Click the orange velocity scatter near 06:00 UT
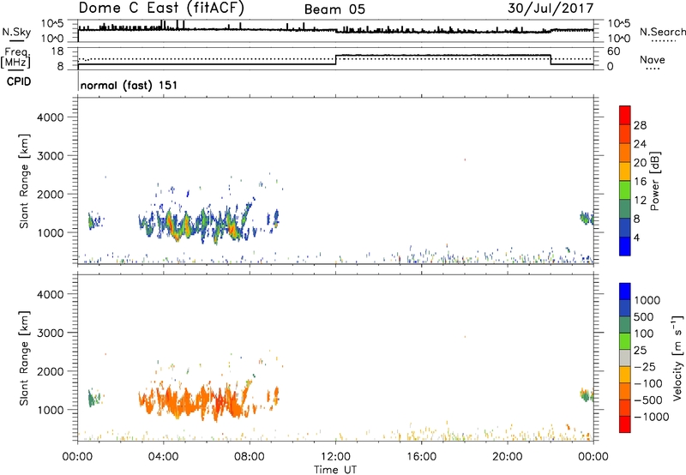Screen dimensions: 686x475 pos(205,401)
